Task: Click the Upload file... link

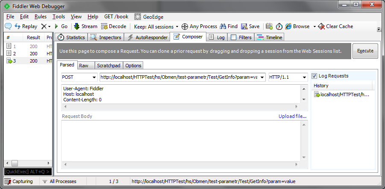Action: [292, 116]
